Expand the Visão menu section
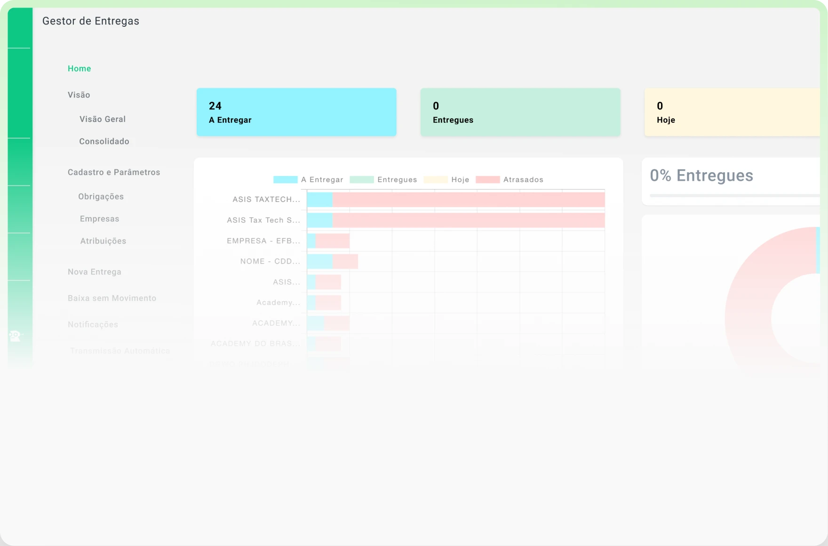This screenshot has width=828, height=546. point(79,95)
